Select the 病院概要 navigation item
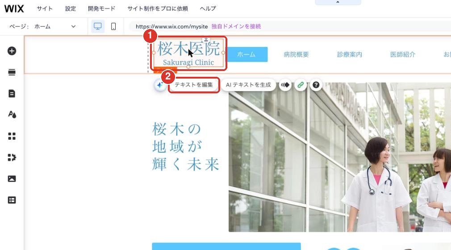The width and height of the screenshot is (451, 250). coord(296,54)
